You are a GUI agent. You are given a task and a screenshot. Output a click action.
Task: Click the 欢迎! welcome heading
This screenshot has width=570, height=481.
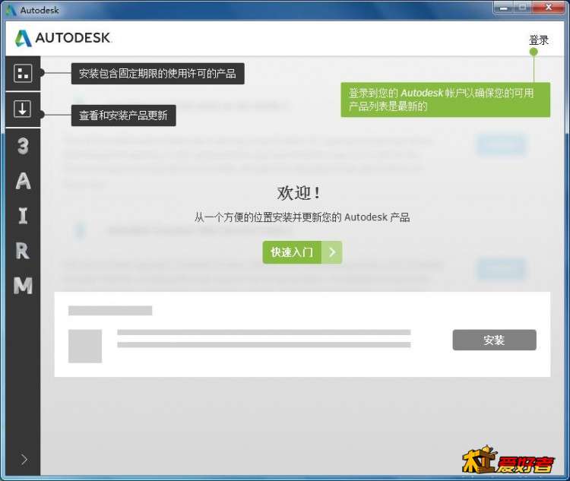(x=298, y=193)
